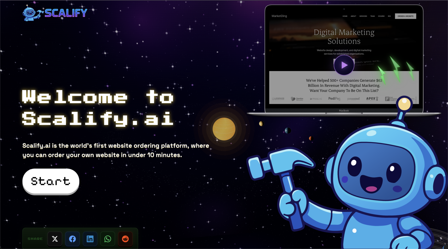Click the Order a Website button
The width and height of the screenshot is (448, 249).
tap(405, 16)
